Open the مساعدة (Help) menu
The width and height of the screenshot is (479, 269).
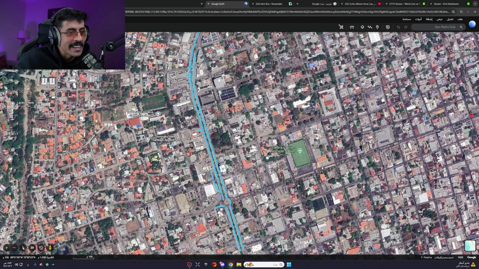coord(406,19)
